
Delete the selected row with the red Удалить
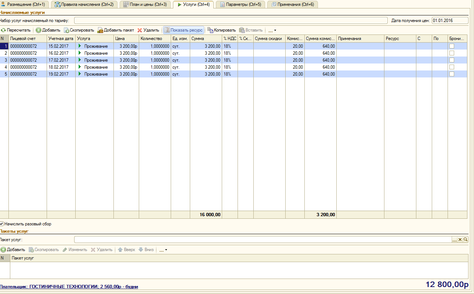coord(148,30)
